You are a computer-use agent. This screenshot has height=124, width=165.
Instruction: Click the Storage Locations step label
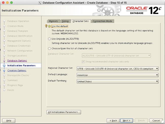click(17, 56)
